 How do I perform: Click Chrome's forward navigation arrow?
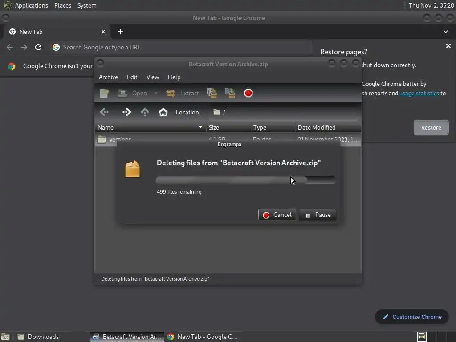(24, 47)
